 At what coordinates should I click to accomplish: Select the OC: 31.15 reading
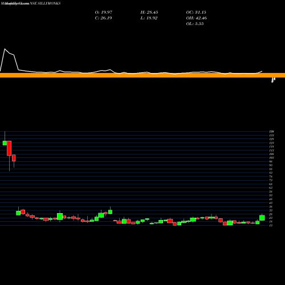point(196,12)
